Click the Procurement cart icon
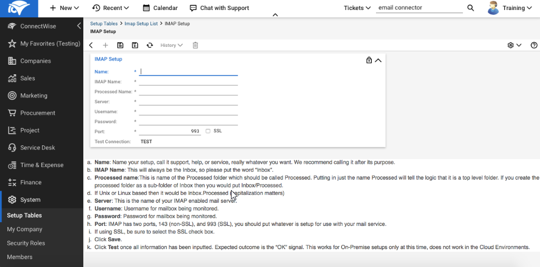This screenshot has width=540, height=267. pyautogui.click(x=12, y=113)
